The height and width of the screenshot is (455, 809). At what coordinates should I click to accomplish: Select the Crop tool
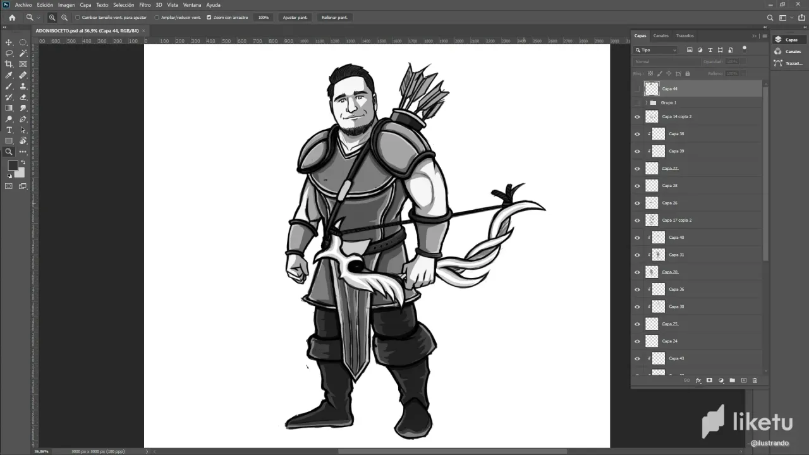click(x=9, y=64)
